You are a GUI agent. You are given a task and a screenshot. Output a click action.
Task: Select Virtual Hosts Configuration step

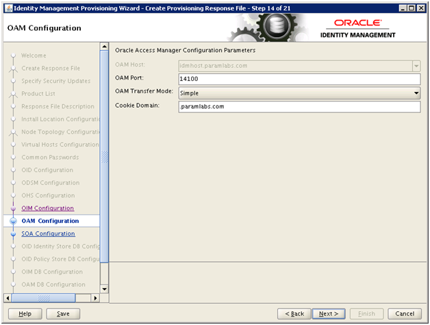pyautogui.click(x=60, y=145)
